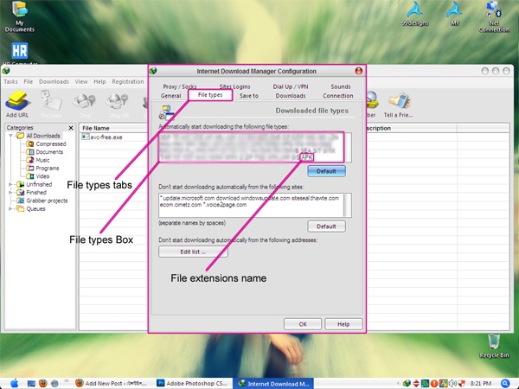Click OK in configuration dialog
Viewport: 519px width, 389px height.
point(303,324)
